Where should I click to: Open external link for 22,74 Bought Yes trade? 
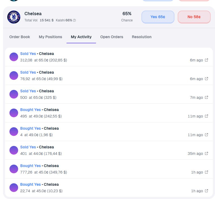[x=206, y=191]
